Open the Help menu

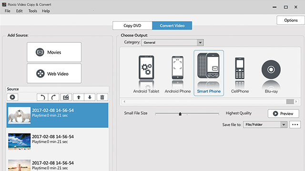pyautogui.click(x=46, y=11)
